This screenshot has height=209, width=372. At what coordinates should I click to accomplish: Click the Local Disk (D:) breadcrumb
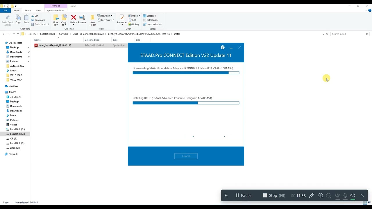pos(47,34)
